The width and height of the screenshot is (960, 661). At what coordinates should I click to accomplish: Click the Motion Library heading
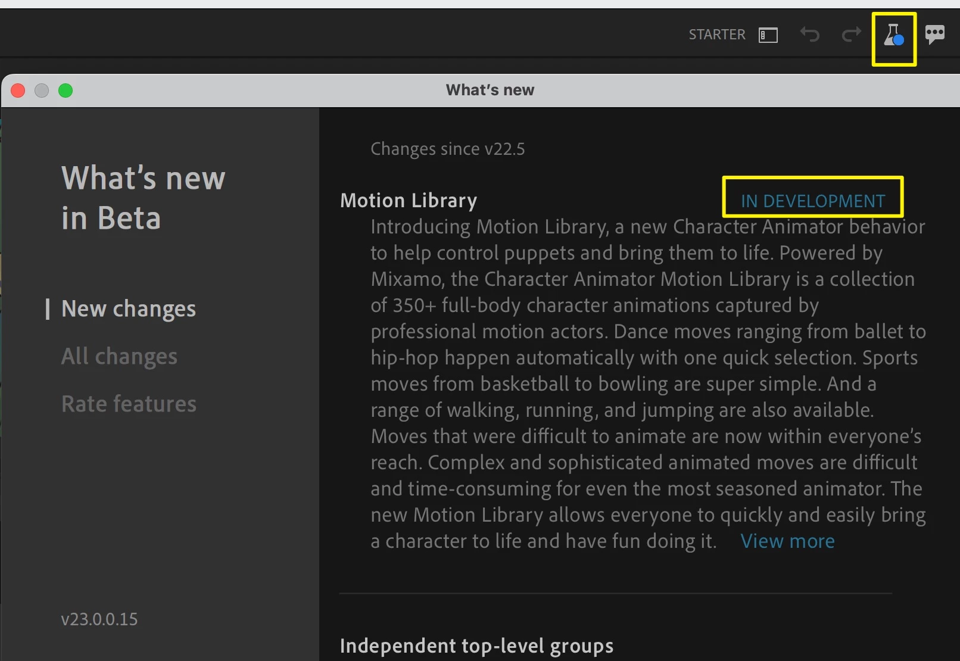[x=409, y=201]
